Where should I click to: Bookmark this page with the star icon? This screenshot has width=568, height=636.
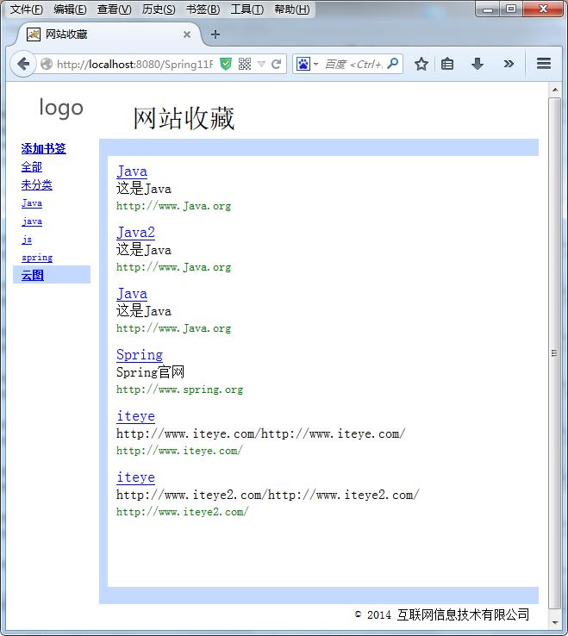[x=421, y=64]
